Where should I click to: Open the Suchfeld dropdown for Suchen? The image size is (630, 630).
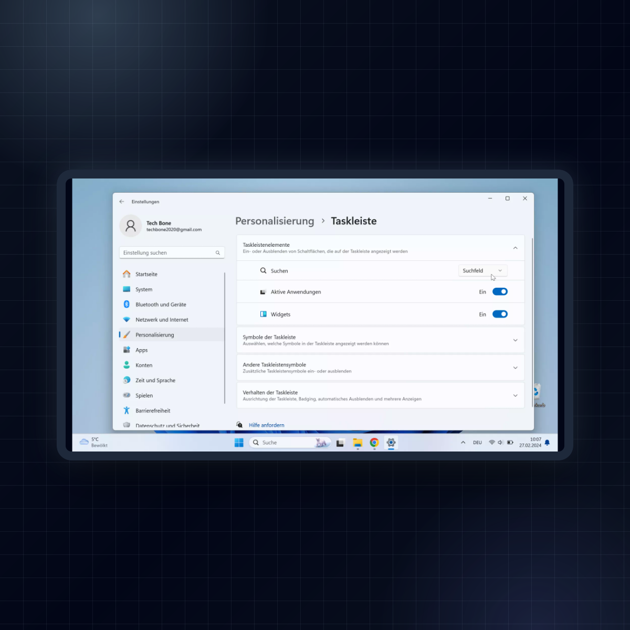[x=483, y=271]
